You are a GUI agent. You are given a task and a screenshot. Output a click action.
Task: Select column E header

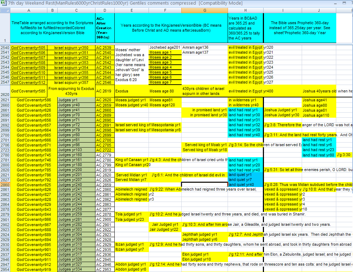(x=132, y=10)
